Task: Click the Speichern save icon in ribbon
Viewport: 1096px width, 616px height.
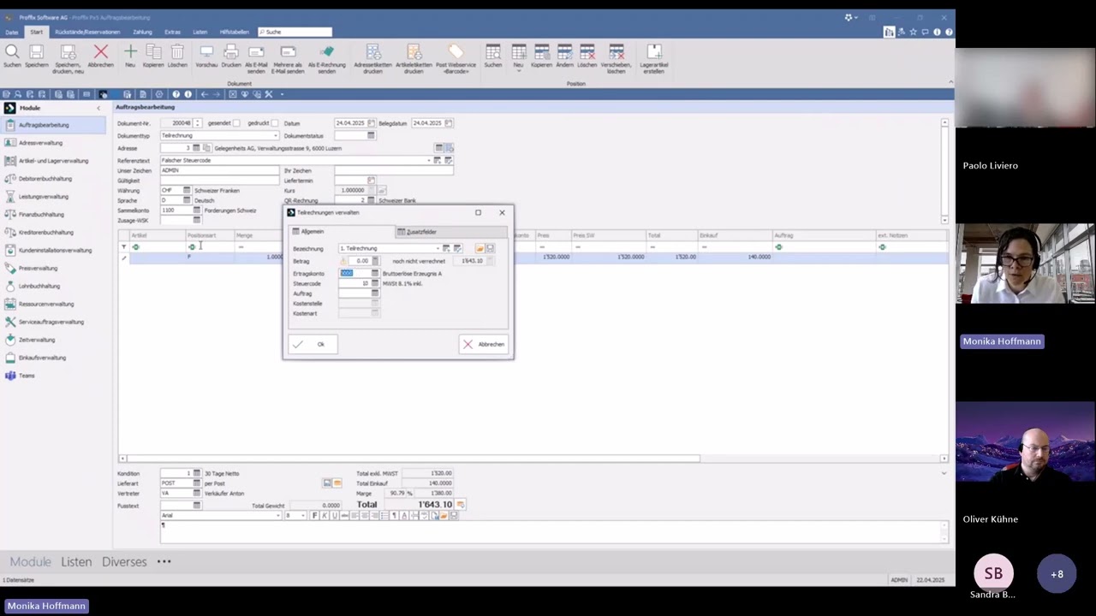Action: tap(36, 53)
